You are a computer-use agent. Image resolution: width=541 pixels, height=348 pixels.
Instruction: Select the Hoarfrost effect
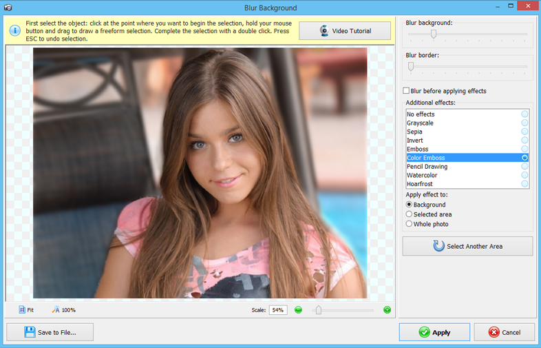(467, 184)
